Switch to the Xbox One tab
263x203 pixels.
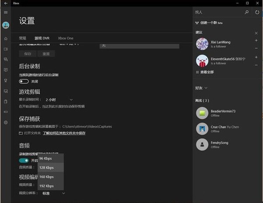click(66, 38)
